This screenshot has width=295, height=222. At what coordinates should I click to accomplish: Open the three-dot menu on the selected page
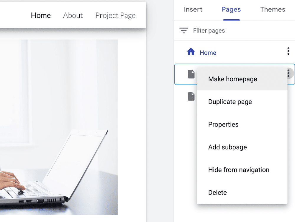(x=288, y=73)
